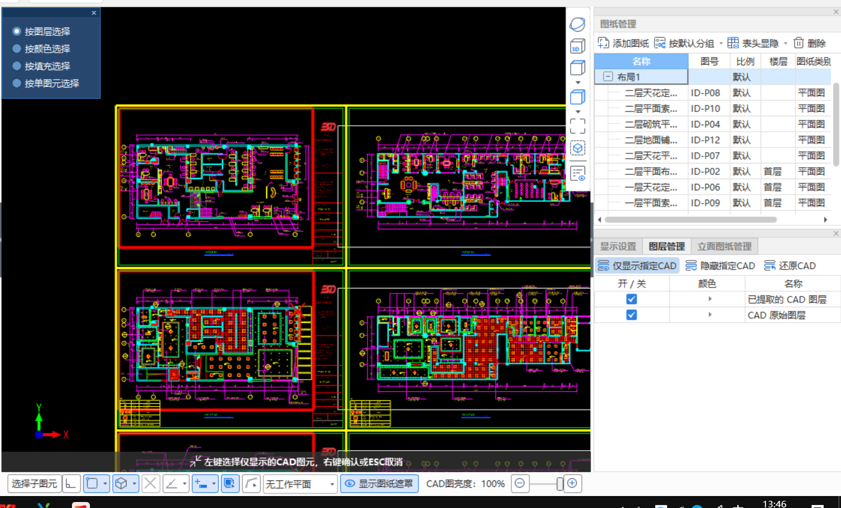Screen dimensions: 841x508
Task: Select the ID-P12 drawing row
Action: coord(713,140)
